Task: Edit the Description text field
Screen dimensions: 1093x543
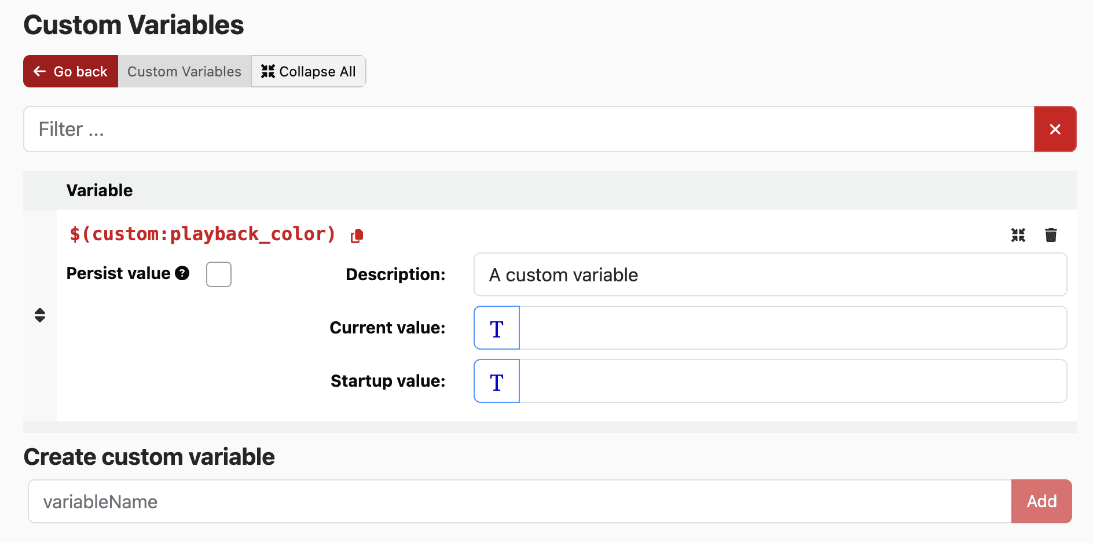Action: [770, 275]
